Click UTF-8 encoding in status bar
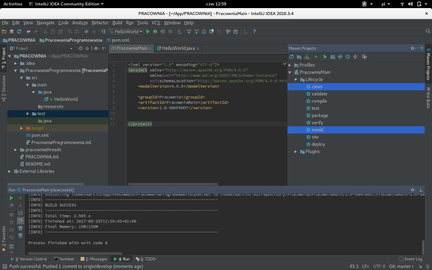 pyautogui.click(x=379, y=266)
